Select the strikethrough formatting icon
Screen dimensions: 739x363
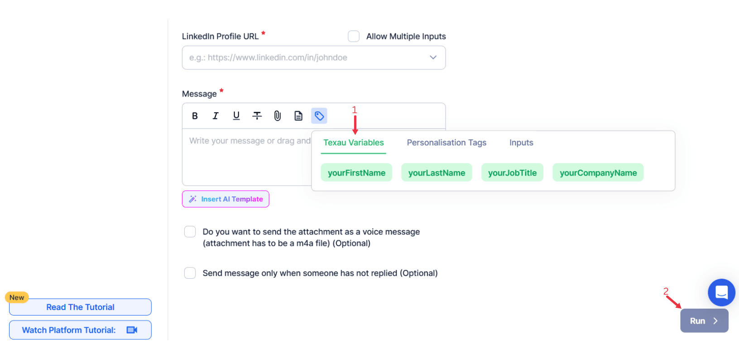(257, 115)
